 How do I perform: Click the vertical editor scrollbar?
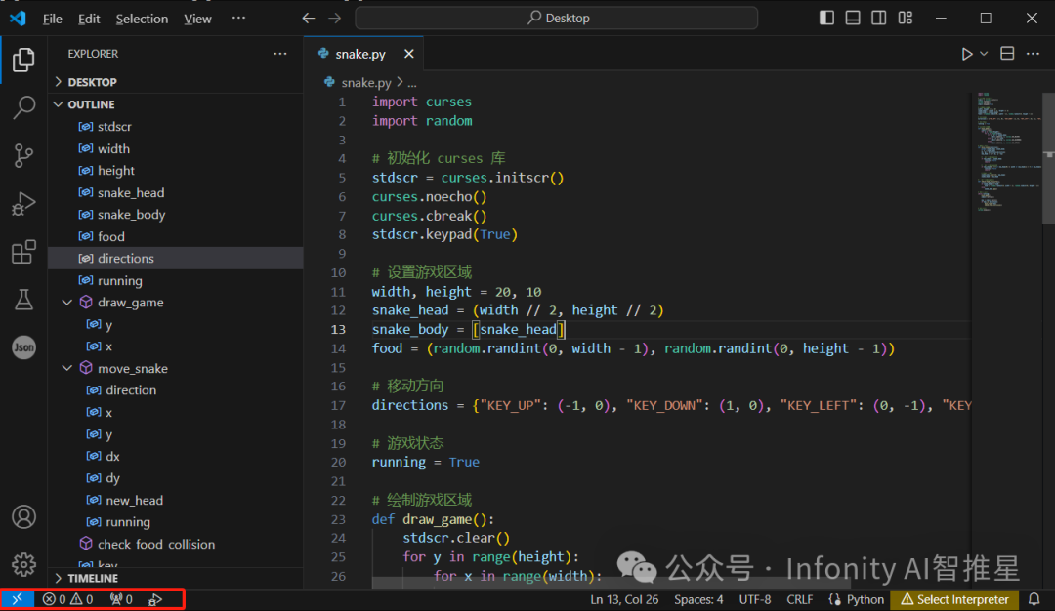pos(1048,158)
